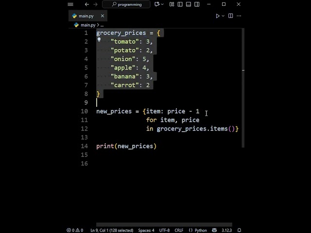Screen dimensions: 311x233
Task: Click line number 16 in the gutter
Action: point(84,164)
